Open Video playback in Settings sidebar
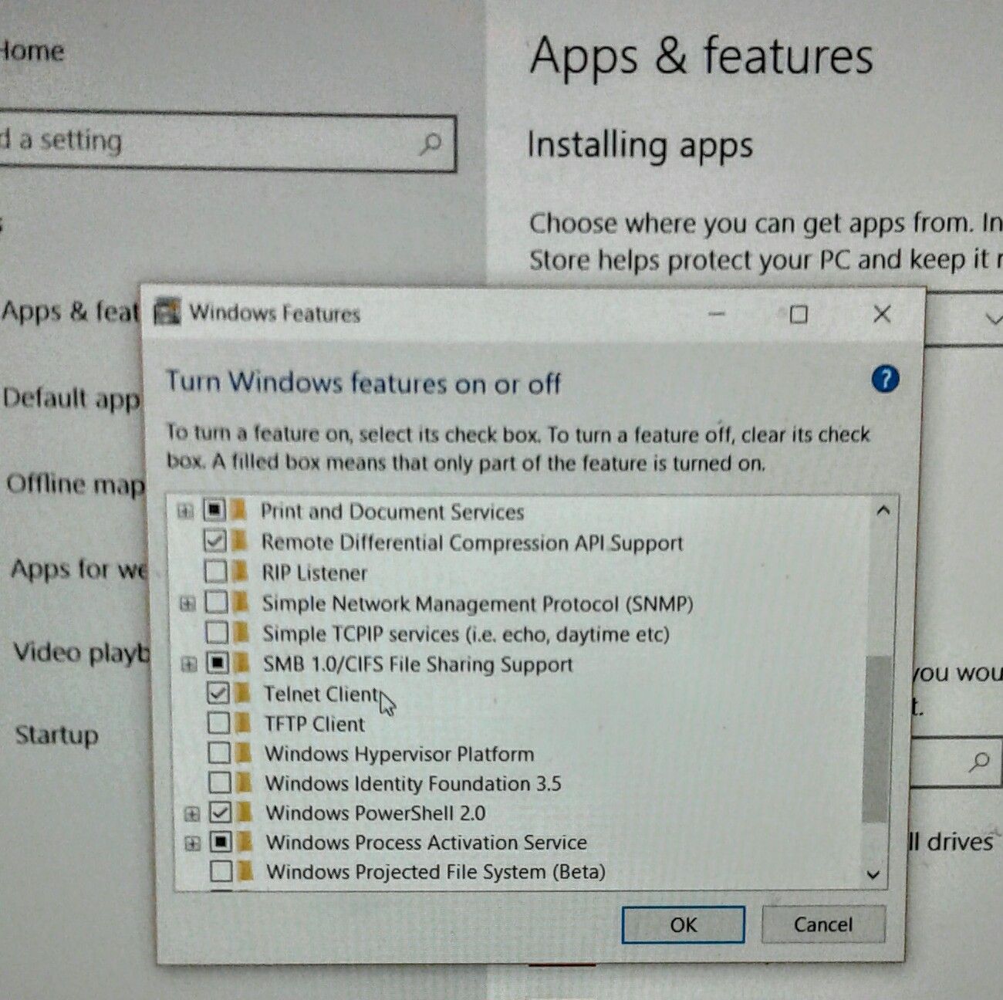The height and width of the screenshot is (1000, 1003). 81,653
